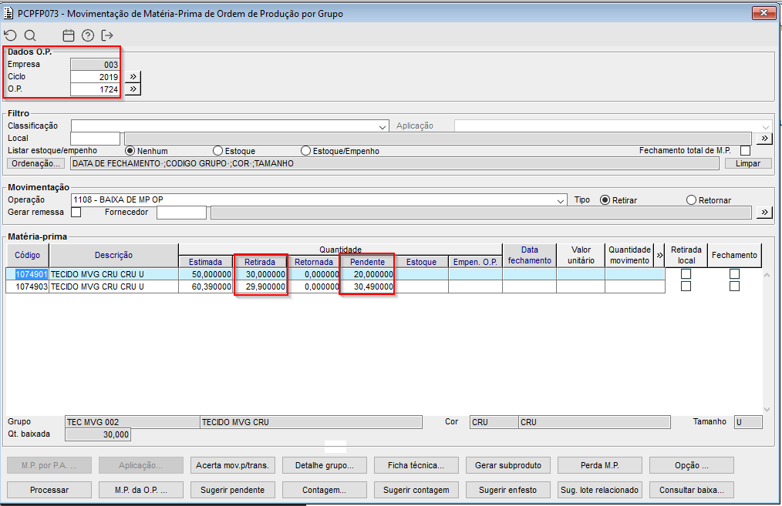
Task: Open Opção ... button
Action: (692, 465)
